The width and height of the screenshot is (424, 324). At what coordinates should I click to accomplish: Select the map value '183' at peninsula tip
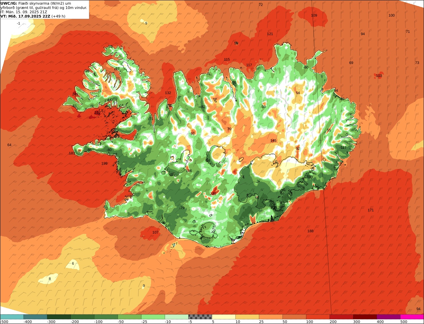[x=72, y=153]
